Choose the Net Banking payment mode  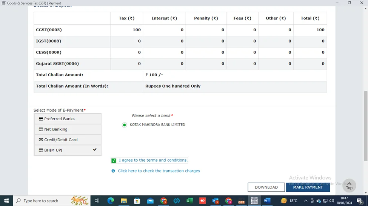(68, 129)
